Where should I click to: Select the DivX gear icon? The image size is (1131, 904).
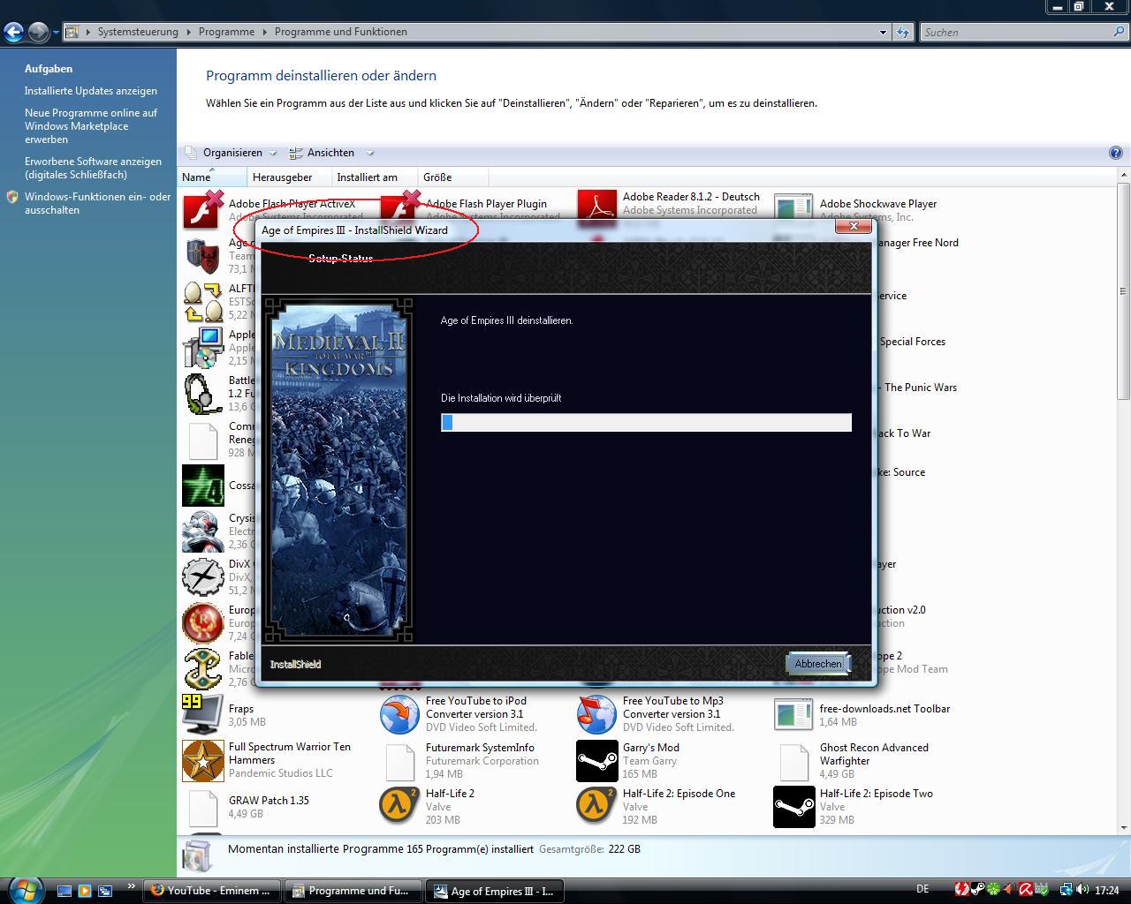[202, 577]
